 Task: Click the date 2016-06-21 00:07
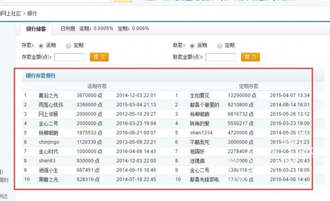136,133
